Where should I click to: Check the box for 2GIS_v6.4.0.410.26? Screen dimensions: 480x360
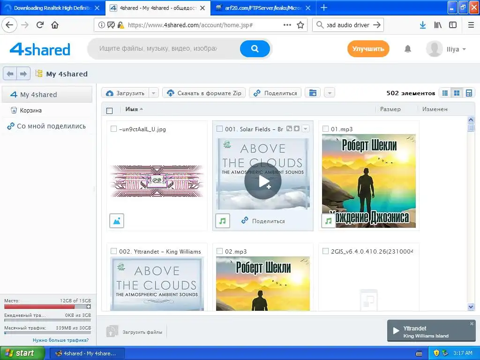[x=325, y=251]
